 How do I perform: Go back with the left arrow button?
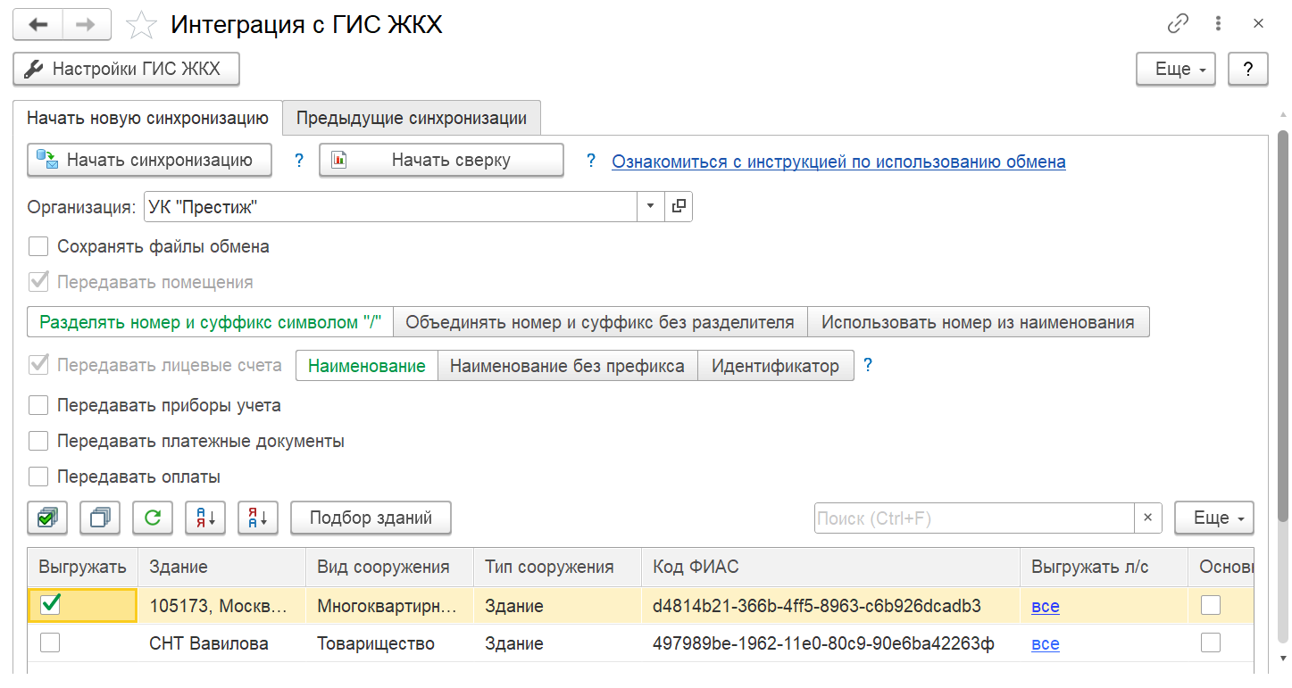tap(38, 24)
